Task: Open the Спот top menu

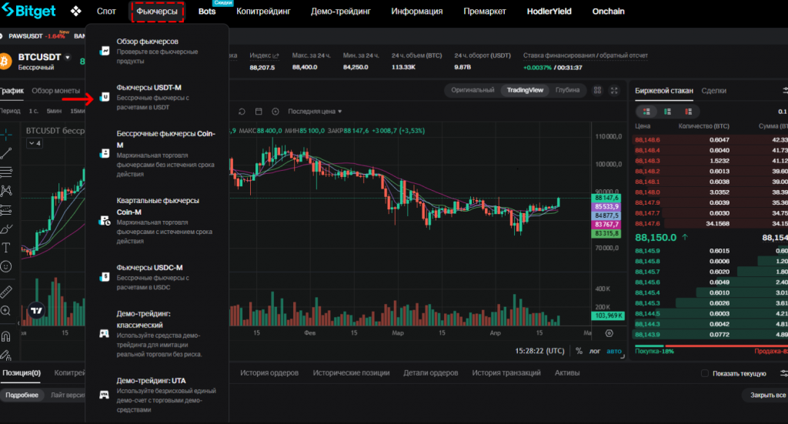Action: 106,11
